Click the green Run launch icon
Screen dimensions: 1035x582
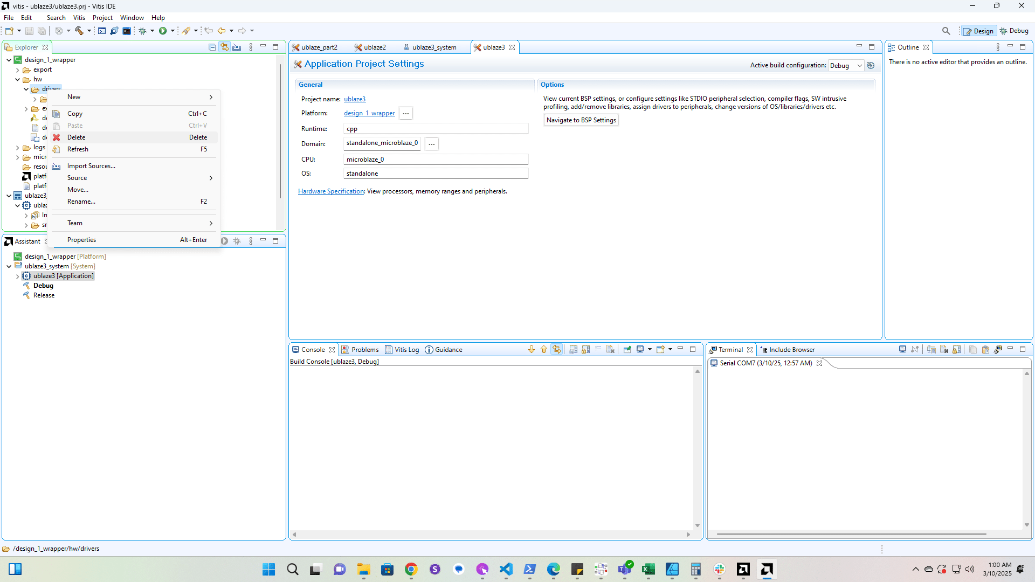pos(162,31)
